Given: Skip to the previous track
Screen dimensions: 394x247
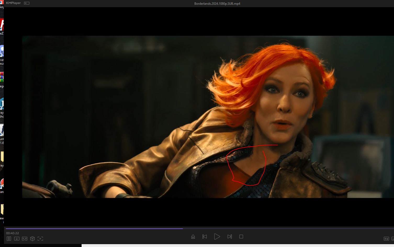Looking at the screenshot, I should tap(205, 237).
